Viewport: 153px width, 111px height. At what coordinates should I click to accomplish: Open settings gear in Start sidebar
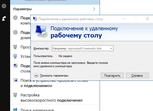point(4,6)
